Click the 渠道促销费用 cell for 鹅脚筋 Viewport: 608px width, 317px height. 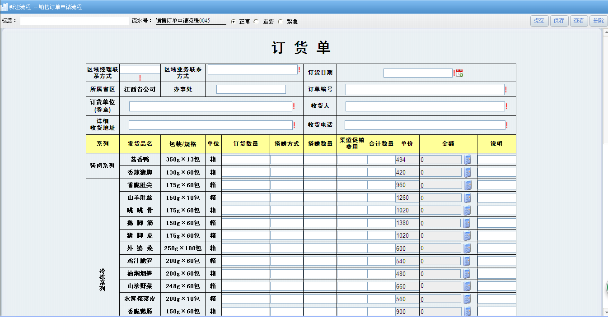coord(352,223)
